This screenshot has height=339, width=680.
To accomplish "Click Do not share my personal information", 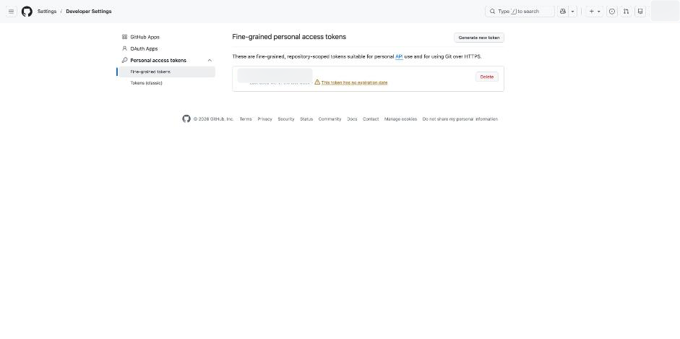I will (x=460, y=119).
